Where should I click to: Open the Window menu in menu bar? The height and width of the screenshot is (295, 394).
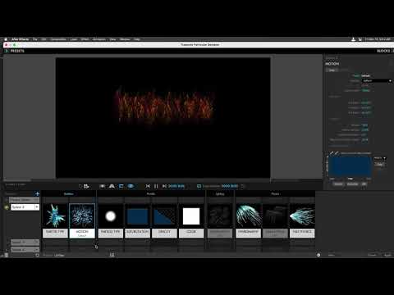(x=125, y=39)
